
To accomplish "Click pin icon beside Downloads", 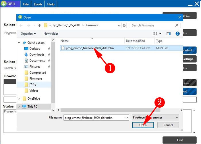I will (x=49, y=55).
